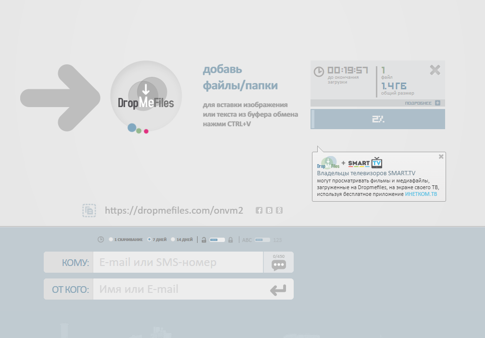Share link via Odnoklassniki icon
Viewport: 485px width, 338px height.
279,210
